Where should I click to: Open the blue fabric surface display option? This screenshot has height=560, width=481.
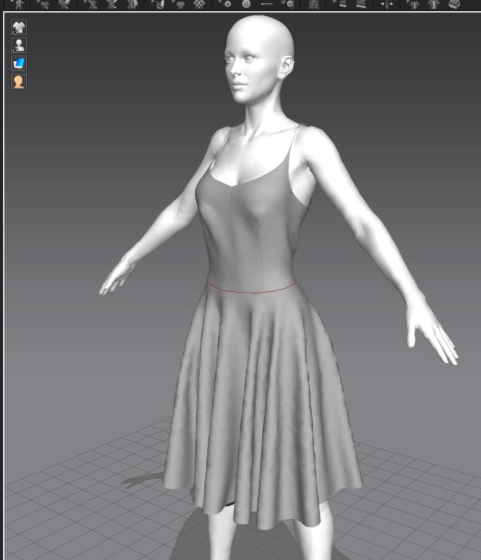click(x=19, y=64)
